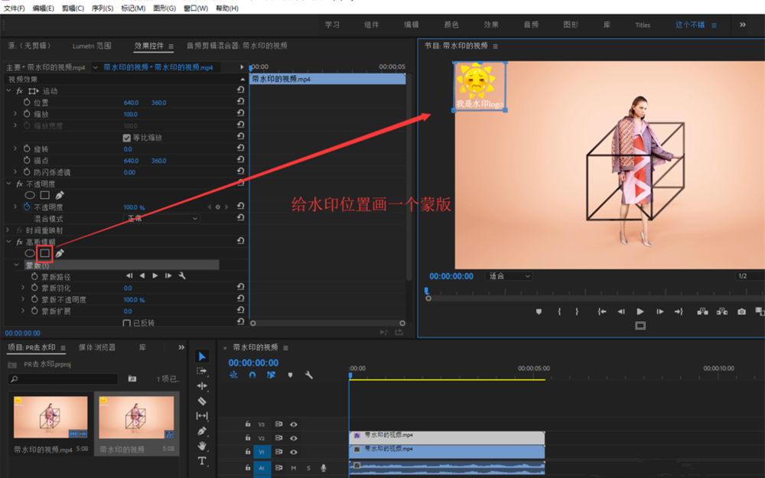Screen dimensions: 765x478
Task: Click the rectangle mask tool under 高斯模糊
Action: tap(45, 253)
